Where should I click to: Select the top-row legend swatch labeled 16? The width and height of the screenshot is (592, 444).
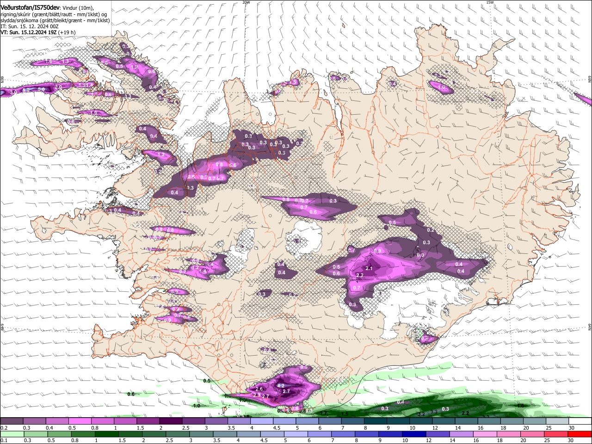[x=489, y=421]
